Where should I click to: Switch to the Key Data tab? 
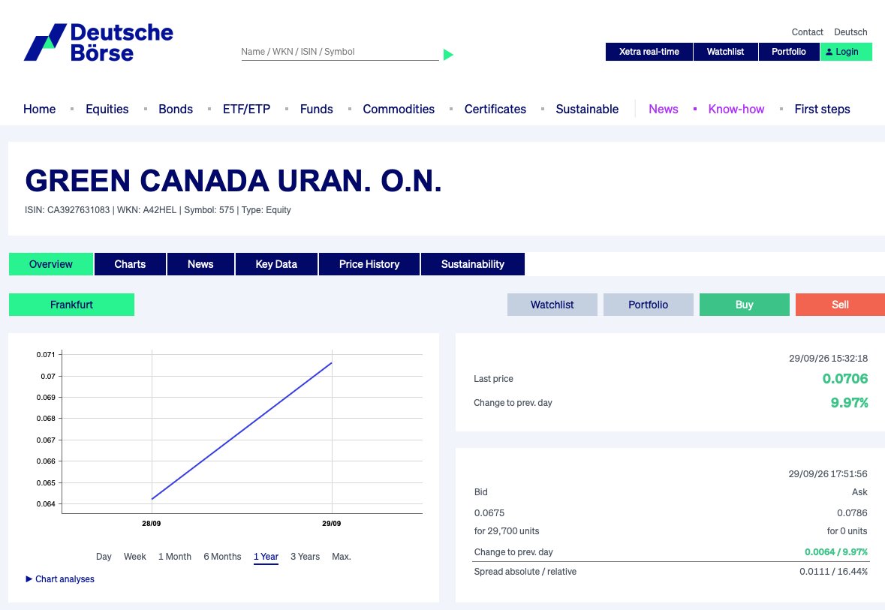276,264
